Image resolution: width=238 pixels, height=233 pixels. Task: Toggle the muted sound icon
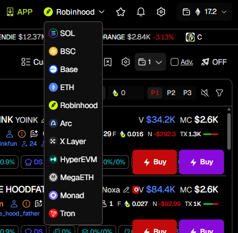pyautogui.click(x=205, y=93)
